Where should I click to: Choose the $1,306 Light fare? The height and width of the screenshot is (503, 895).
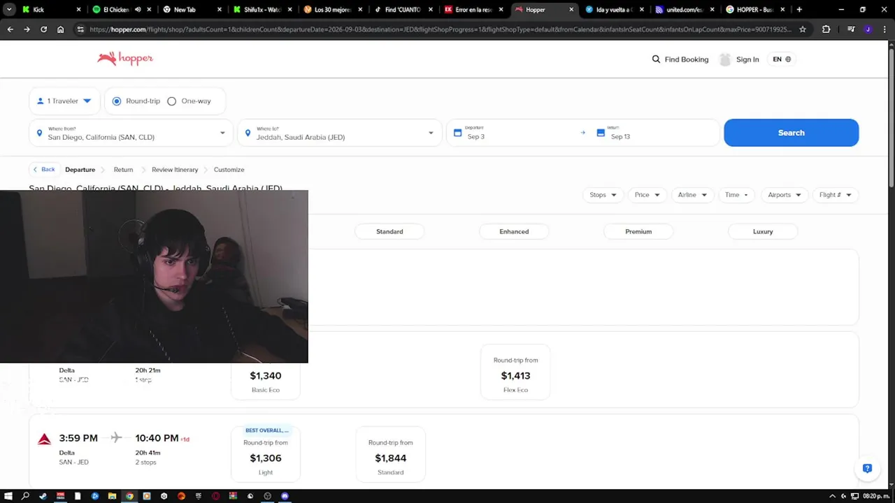click(266, 454)
